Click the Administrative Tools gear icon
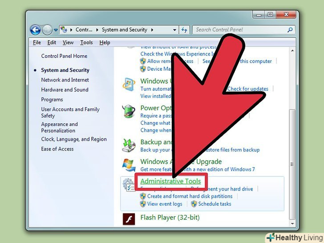This screenshot has width=324, height=243. click(x=128, y=185)
